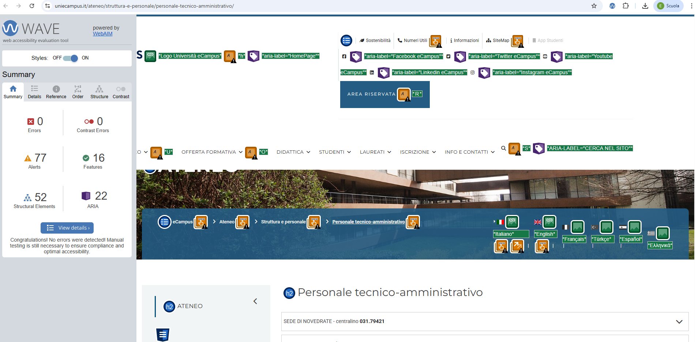Open the Details tab in WAVE
The width and height of the screenshot is (695, 342).
pos(34,92)
